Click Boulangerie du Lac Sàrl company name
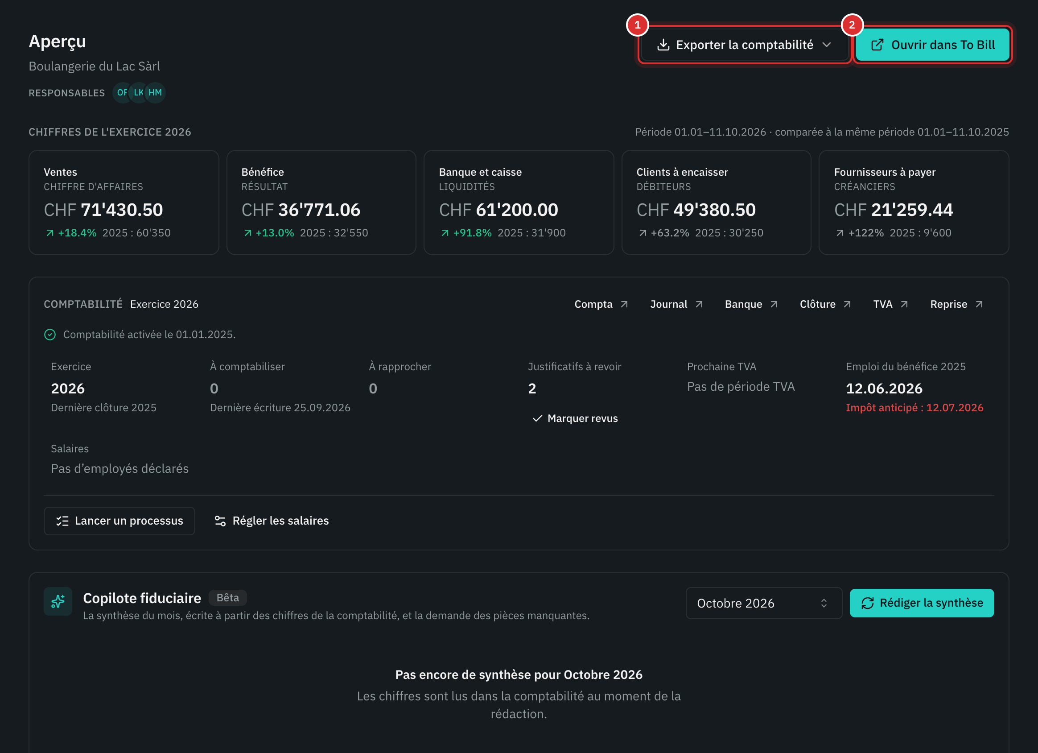The height and width of the screenshot is (753, 1038). pyautogui.click(x=94, y=66)
